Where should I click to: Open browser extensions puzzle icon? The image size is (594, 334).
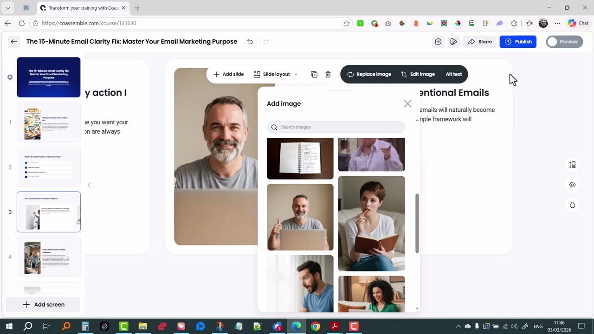coord(514,23)
